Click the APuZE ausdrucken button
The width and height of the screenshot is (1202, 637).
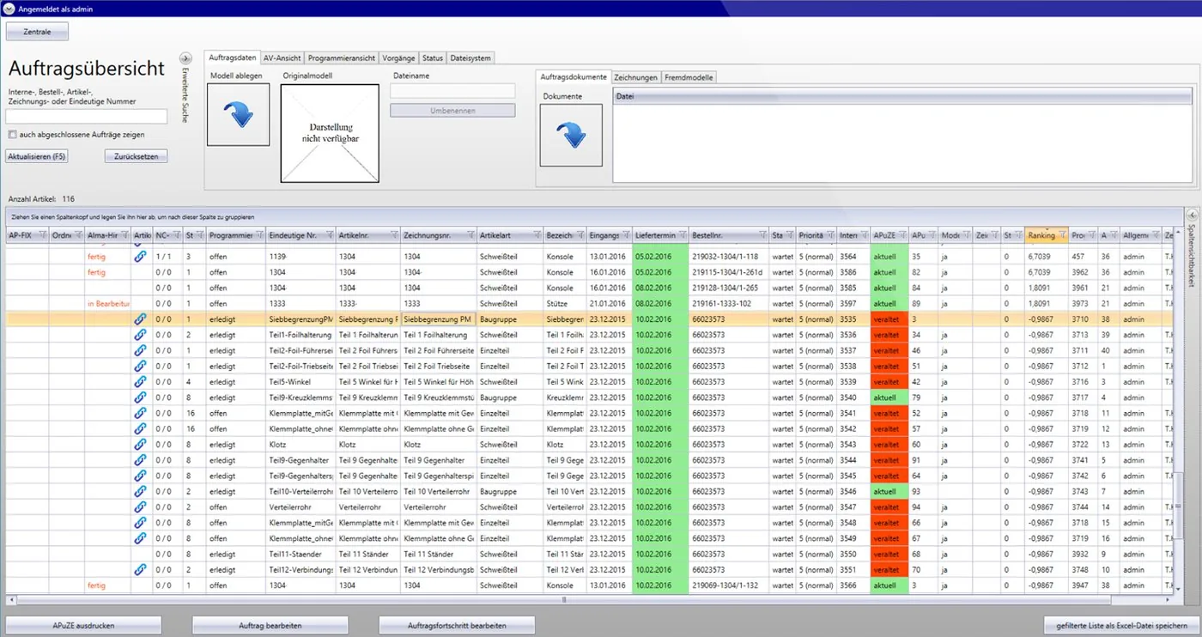tap(83, 626)
